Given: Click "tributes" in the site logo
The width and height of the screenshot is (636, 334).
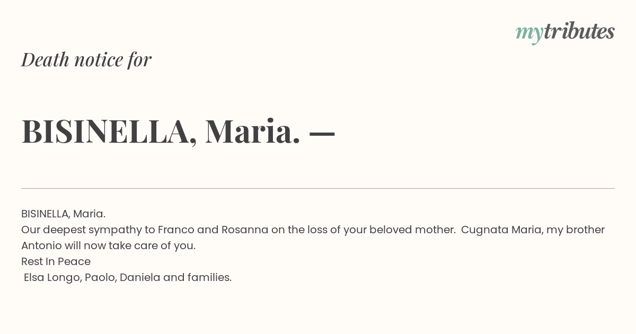Looking at the screenshot, I should click(579, 31).
